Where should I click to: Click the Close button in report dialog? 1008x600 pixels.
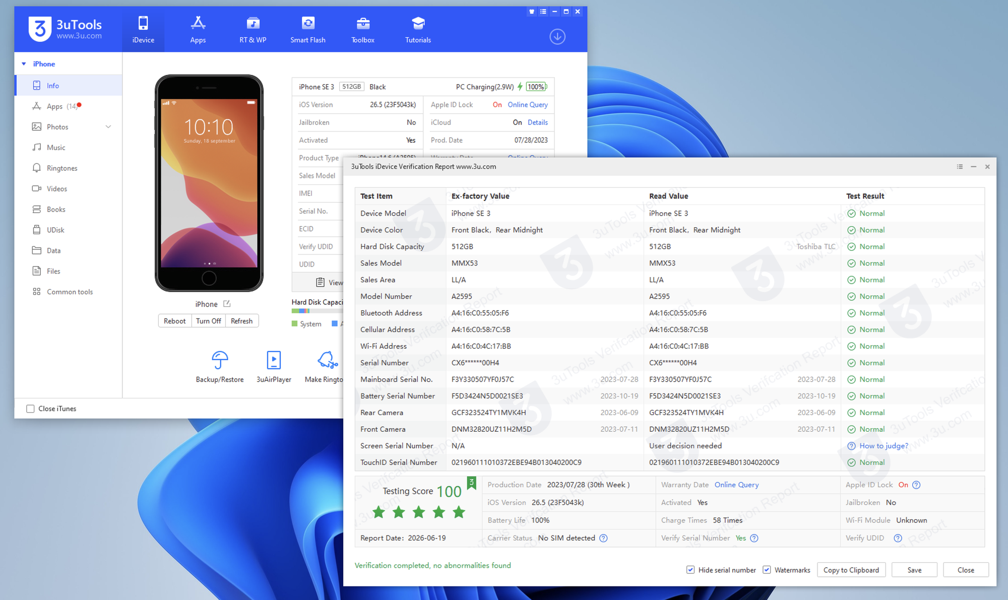pos(966,570)
